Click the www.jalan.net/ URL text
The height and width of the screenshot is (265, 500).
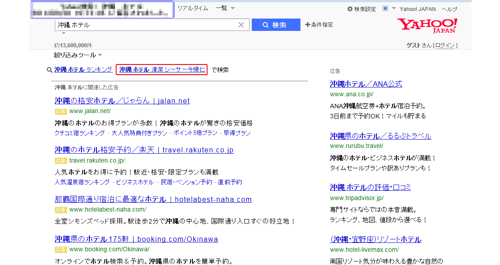click(90, 111)
